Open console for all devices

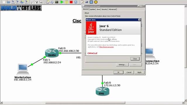pyautogui.click(x=57, y=2)
